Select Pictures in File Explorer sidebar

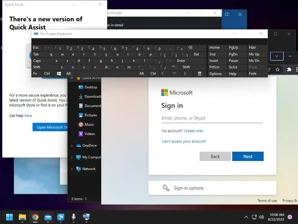88,115
